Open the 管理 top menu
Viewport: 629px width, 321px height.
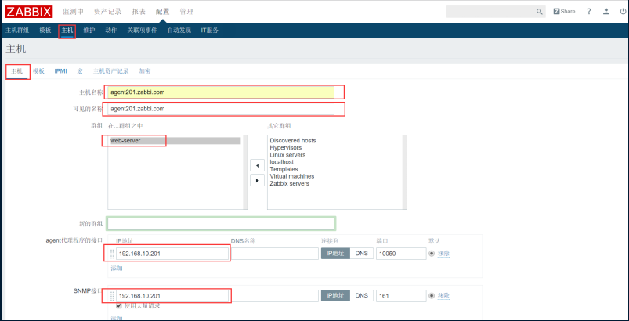[186, 12]
